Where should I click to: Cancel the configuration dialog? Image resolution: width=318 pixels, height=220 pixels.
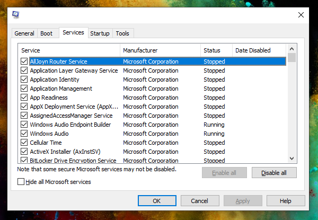(x=199, y=201)
